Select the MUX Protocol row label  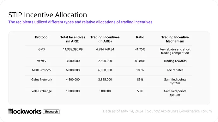tap(42, 70)
